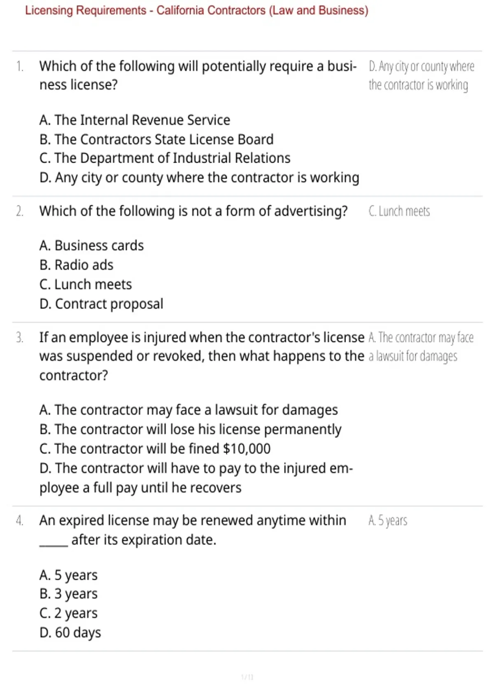
Task: Select option A. The Internal Revenue Service
Action: [x=135, y=120]
